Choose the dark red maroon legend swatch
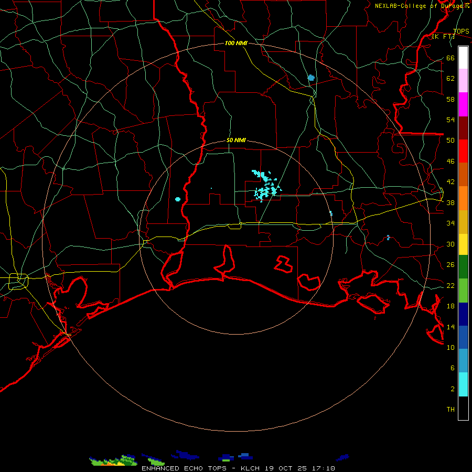Image resolution: width=472 pixels, height=472 pixels. tap(463, 128)
